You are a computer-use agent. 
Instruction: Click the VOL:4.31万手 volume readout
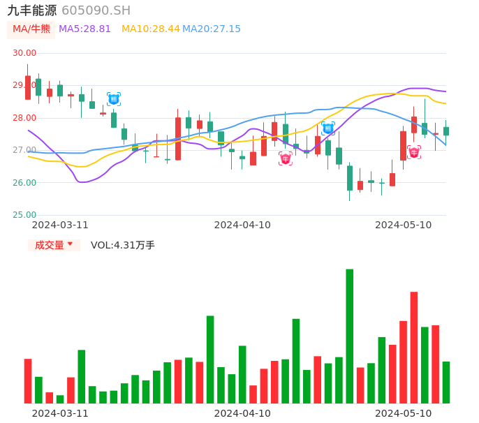[x=122, y=245]
